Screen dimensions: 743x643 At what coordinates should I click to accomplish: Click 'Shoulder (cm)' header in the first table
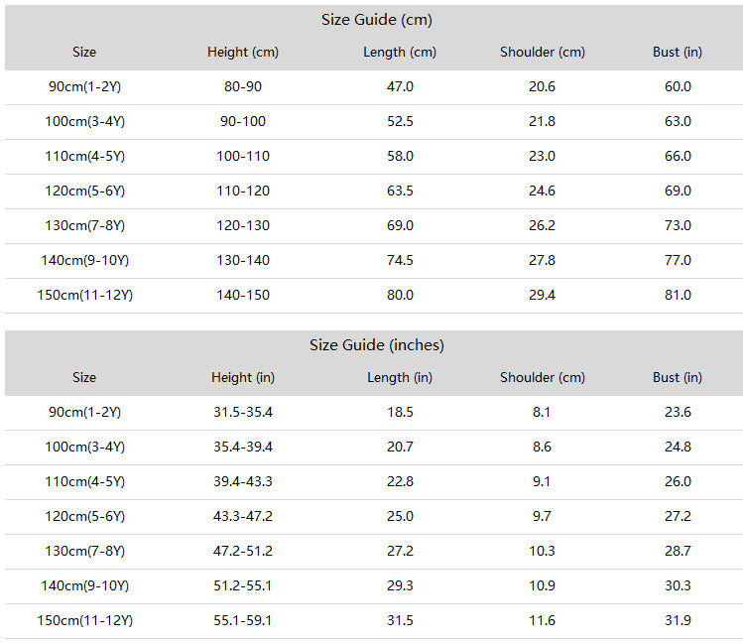(x=542, y=52)
